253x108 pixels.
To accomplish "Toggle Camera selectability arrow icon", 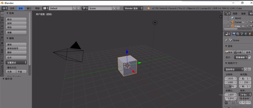I will coord(247,22).
